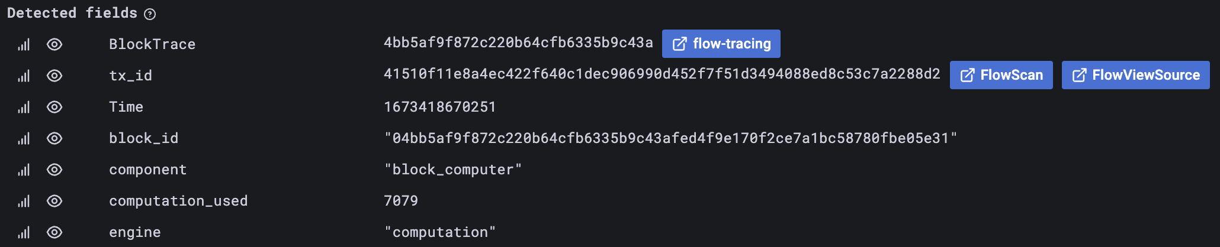
Task: Open stats icon for tx_id field
Action: click(x=24, y=76)
